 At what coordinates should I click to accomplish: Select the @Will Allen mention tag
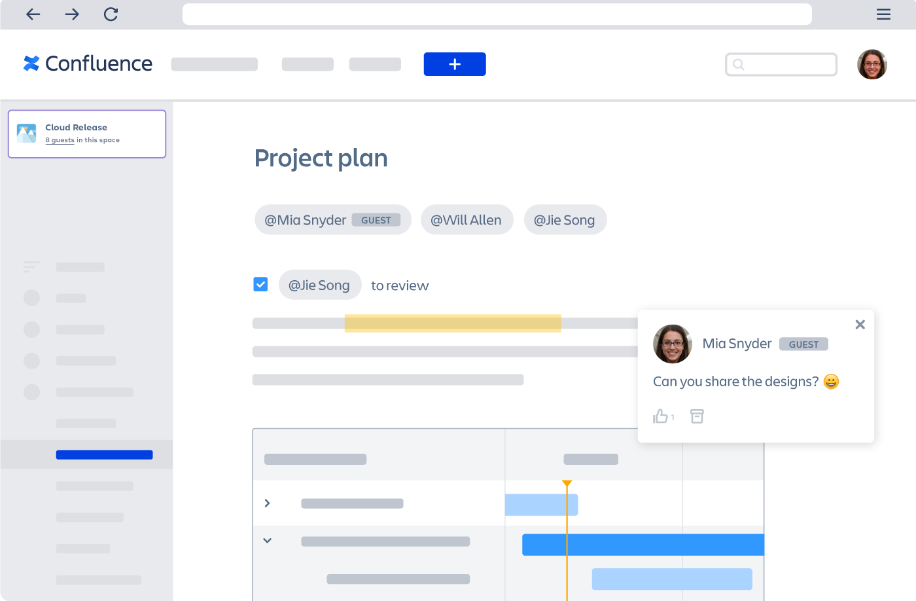(467, 219)
